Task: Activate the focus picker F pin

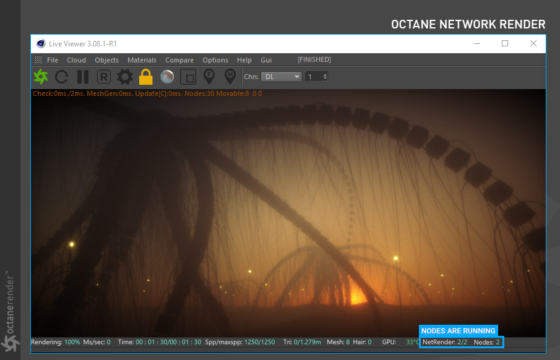Action: pyautogui.click(x=209, y=76)
